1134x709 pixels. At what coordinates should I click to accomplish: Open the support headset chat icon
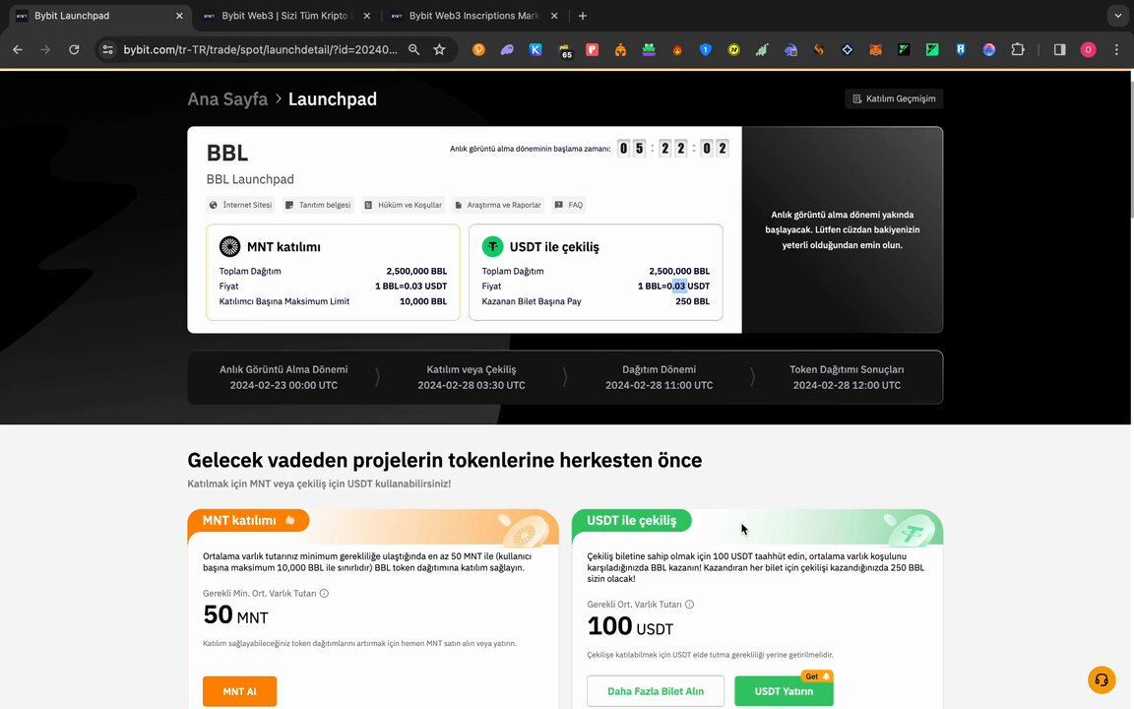coord(1102,680)
